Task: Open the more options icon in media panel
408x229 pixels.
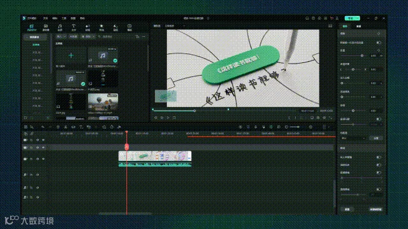Action: coord(143,37)
